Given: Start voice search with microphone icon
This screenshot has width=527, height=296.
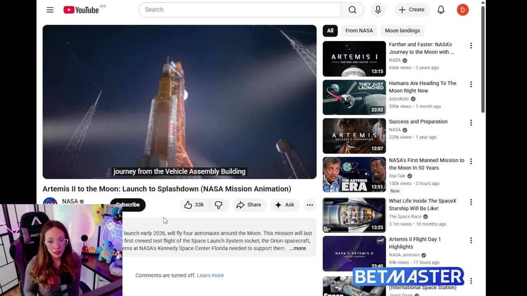Looking at the screenshot, I should pos(378,10).
